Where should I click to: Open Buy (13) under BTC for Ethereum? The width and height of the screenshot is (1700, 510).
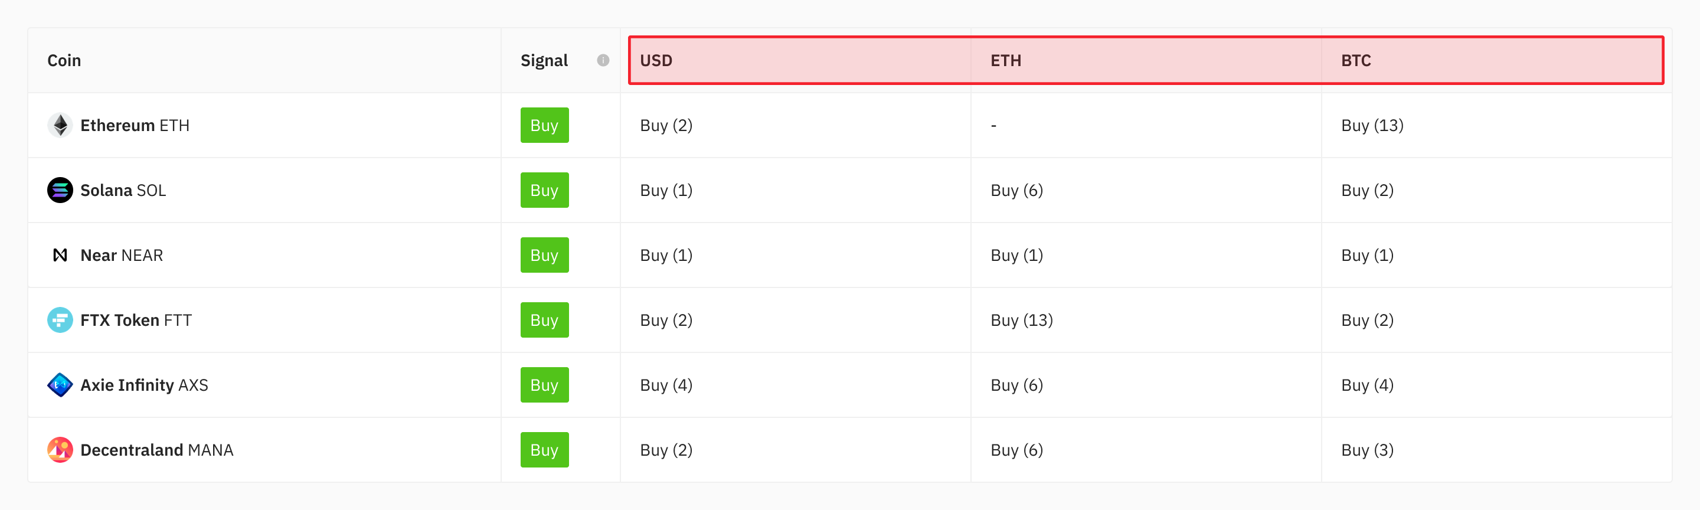tap(1371, 125)
